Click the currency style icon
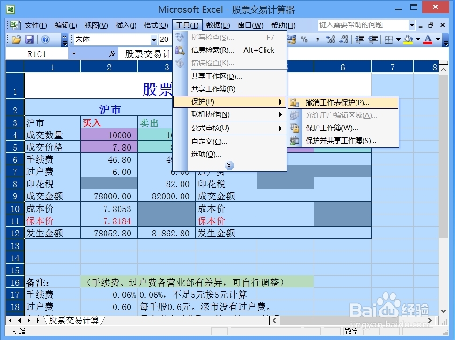455x340 pixels. pyautogui.click(x=291, y=39)
